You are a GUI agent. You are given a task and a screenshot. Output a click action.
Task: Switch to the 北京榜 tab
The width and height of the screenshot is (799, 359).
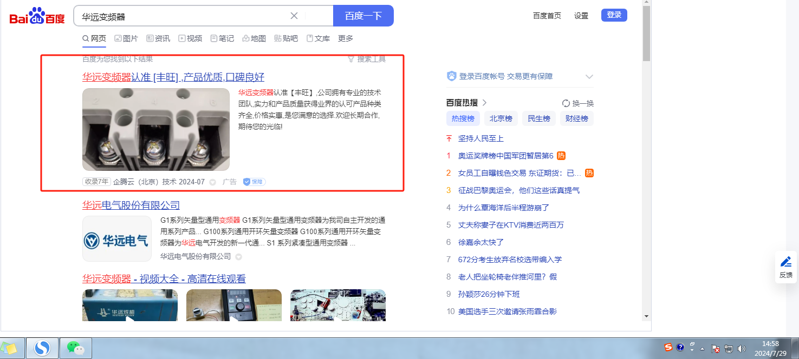point(501,118)
